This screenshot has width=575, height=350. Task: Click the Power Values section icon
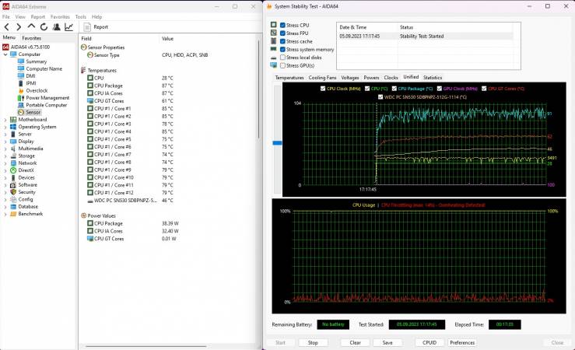pyautogui.click(x=83, y=215)
